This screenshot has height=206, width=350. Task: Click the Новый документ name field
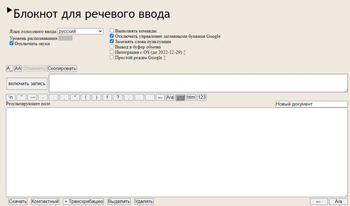click(x=311, y=104)
